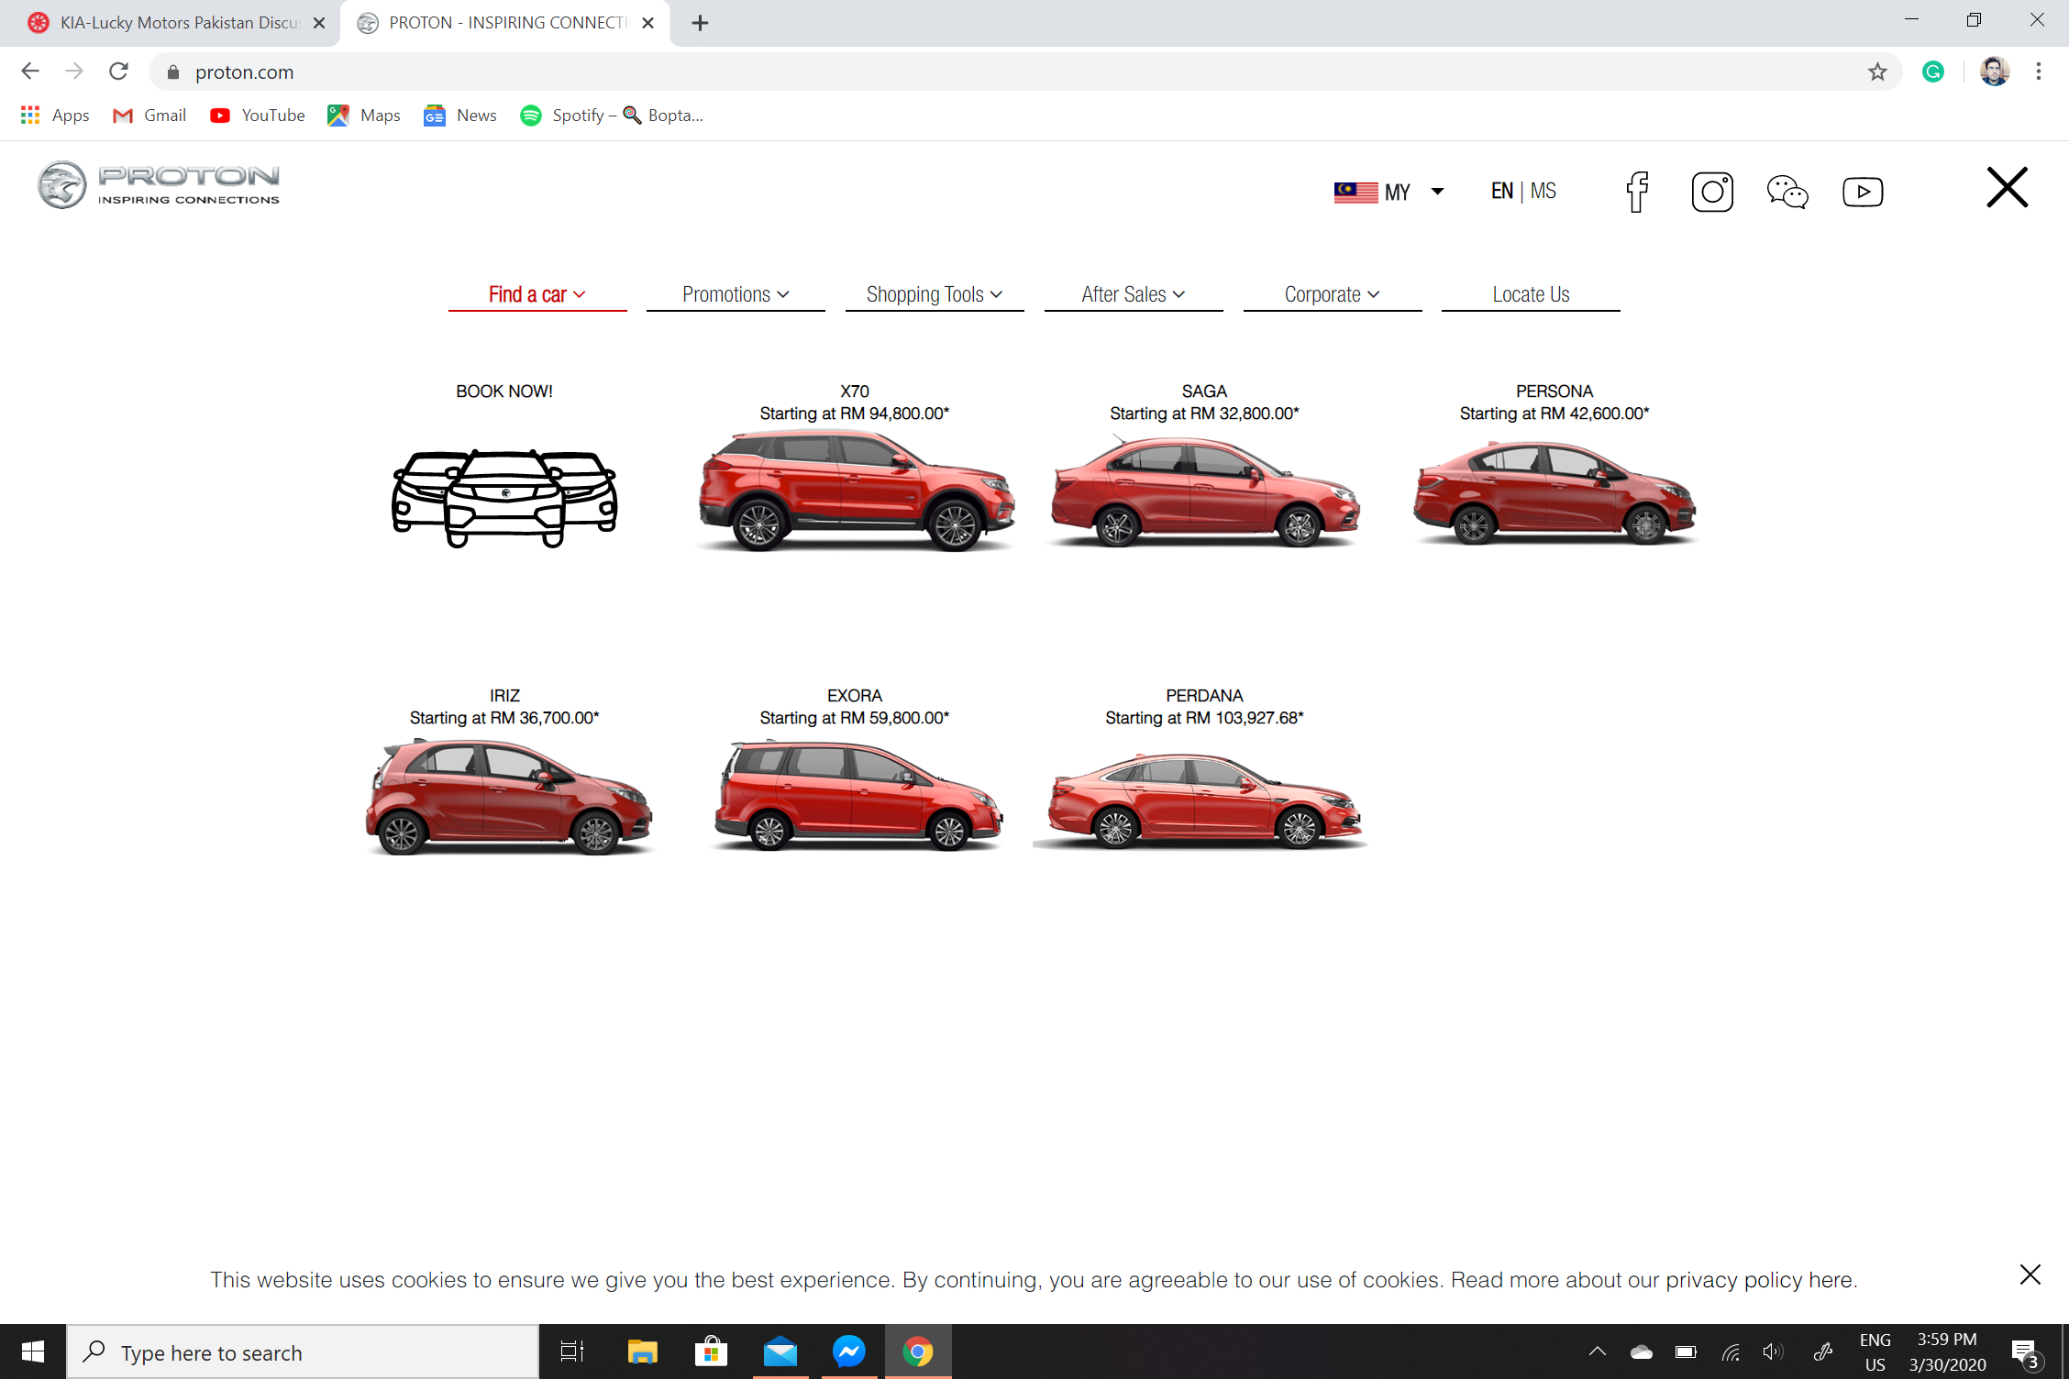Screen dimensions: 2069x1379
Task: Open the notification center icon
Action: 2025,1351
